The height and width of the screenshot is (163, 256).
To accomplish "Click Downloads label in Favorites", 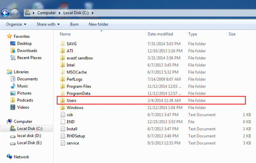I will click(x=27, y=51).
